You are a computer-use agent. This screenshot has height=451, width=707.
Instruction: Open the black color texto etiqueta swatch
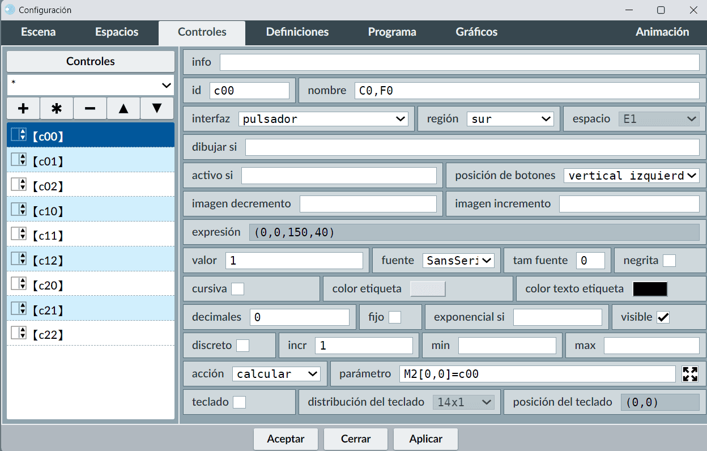click(650, 289)
